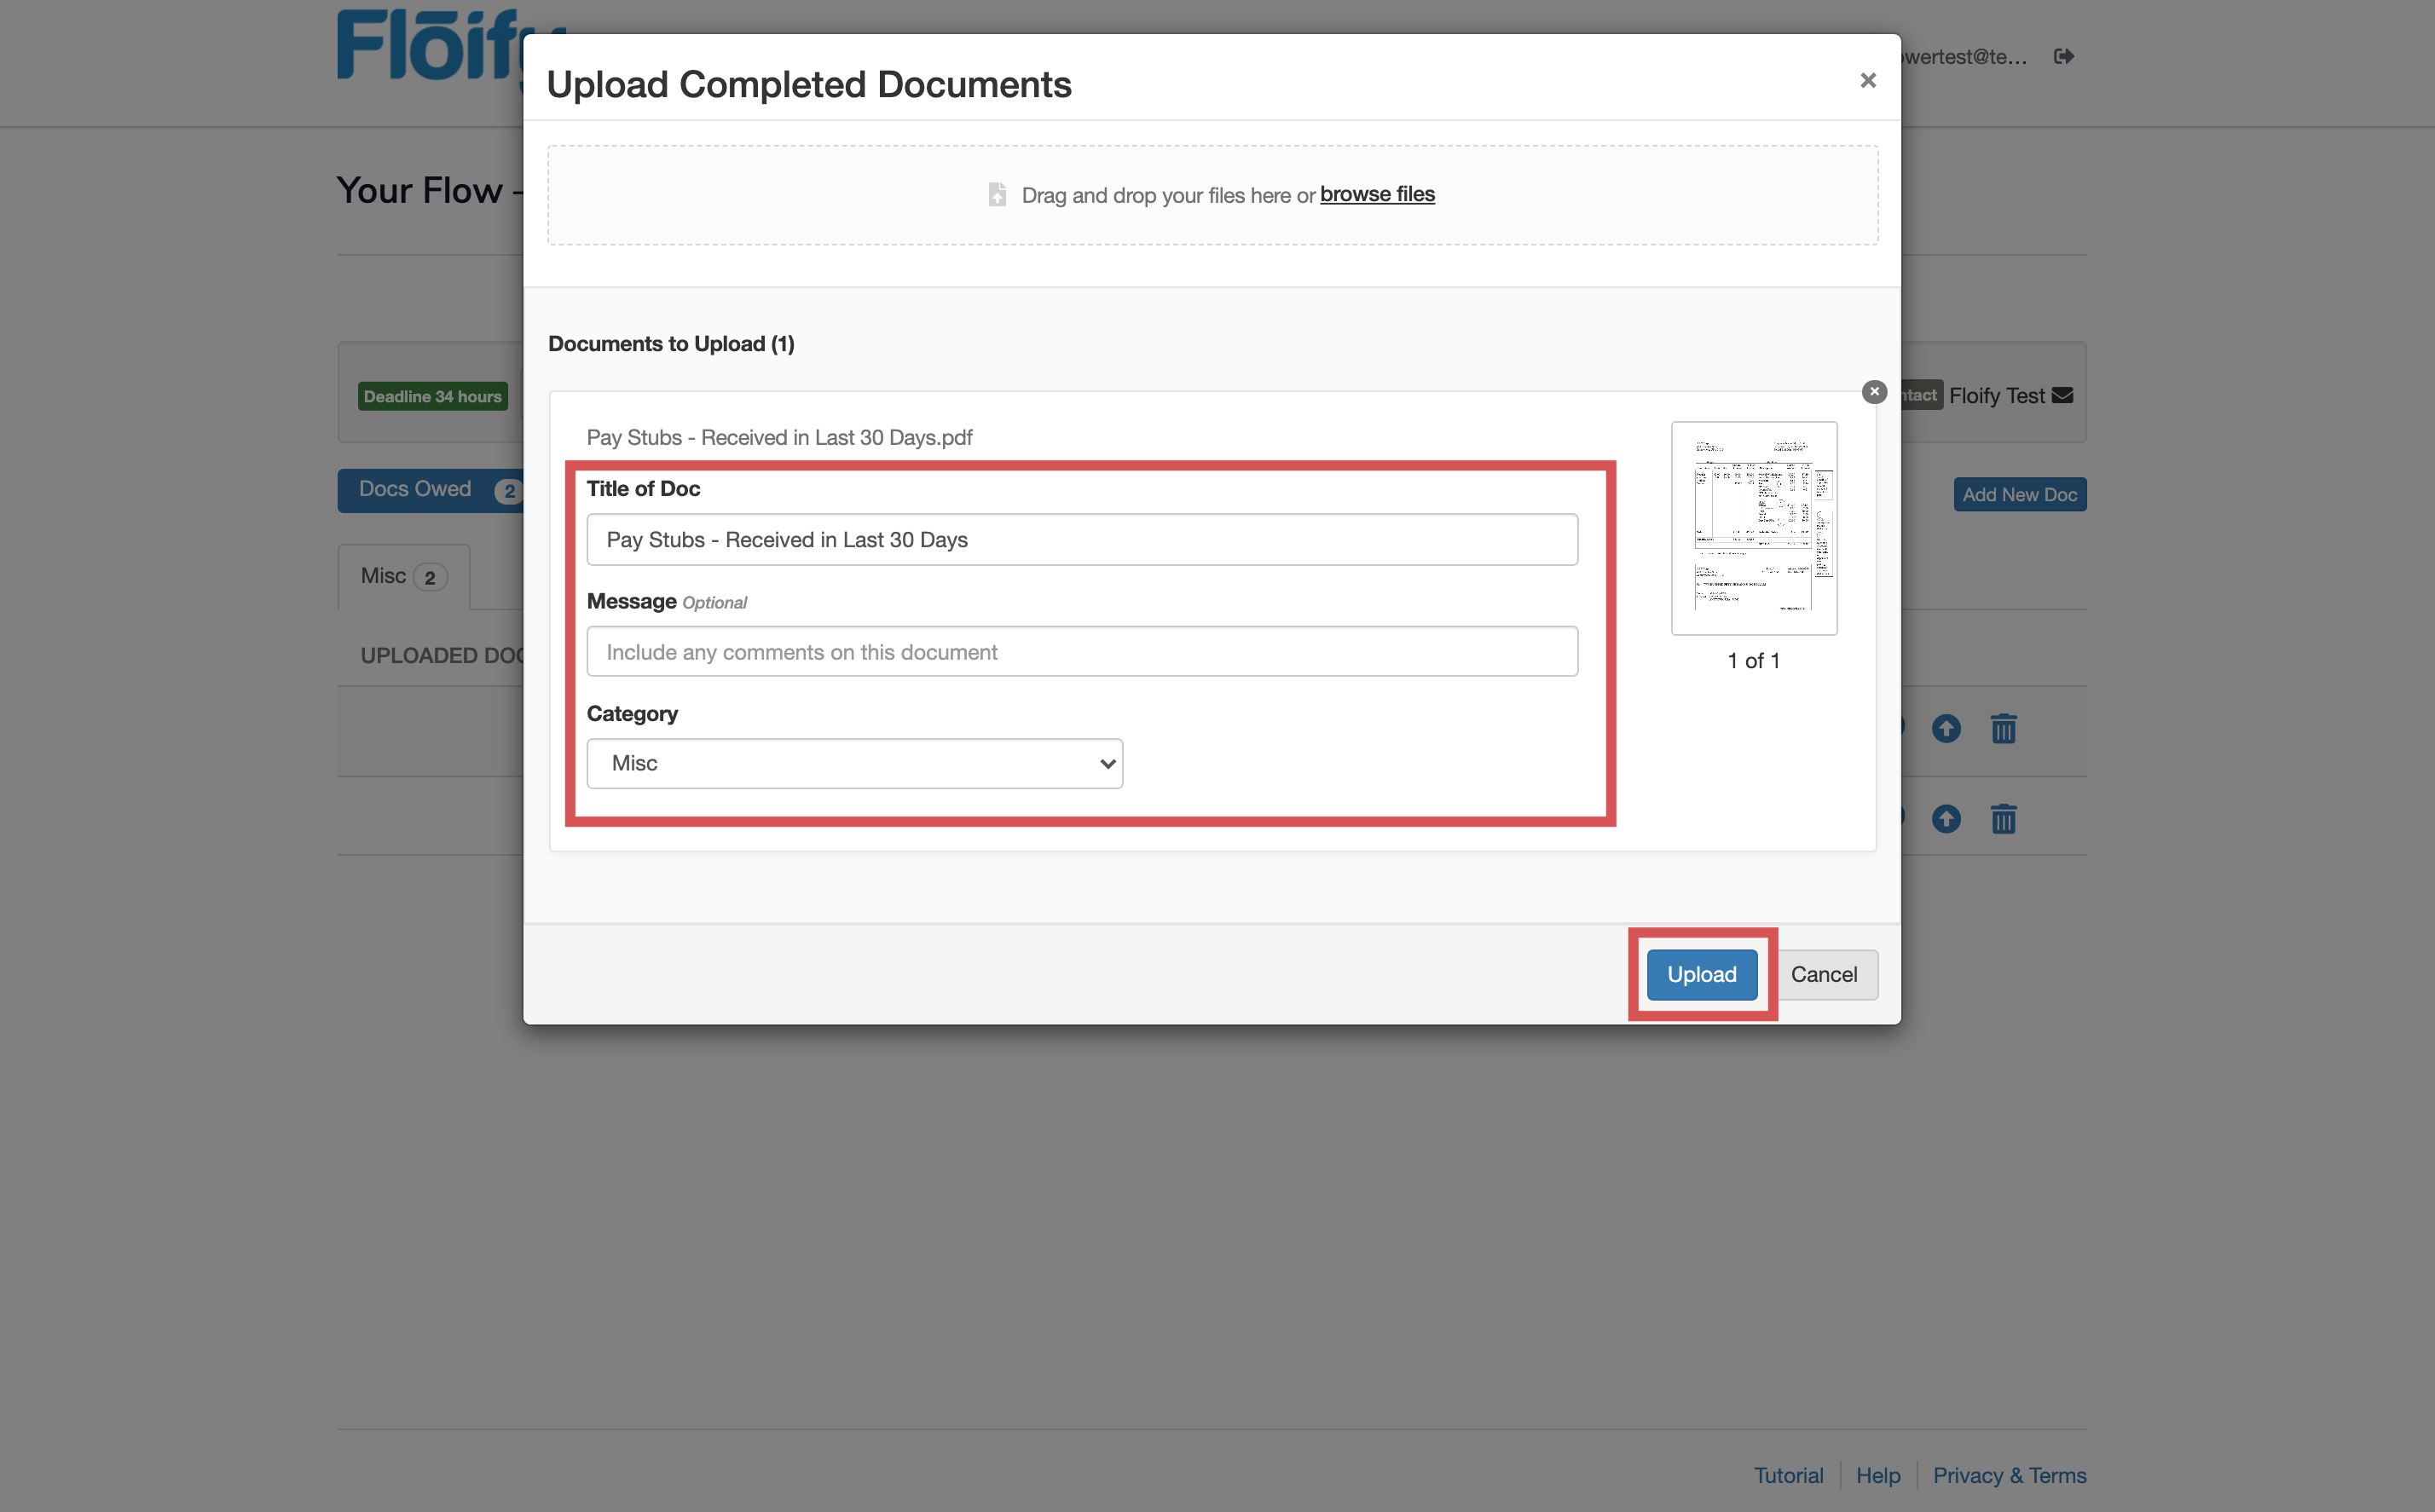
Task: Click the Message comments input field
Action: pos(1081,652)
